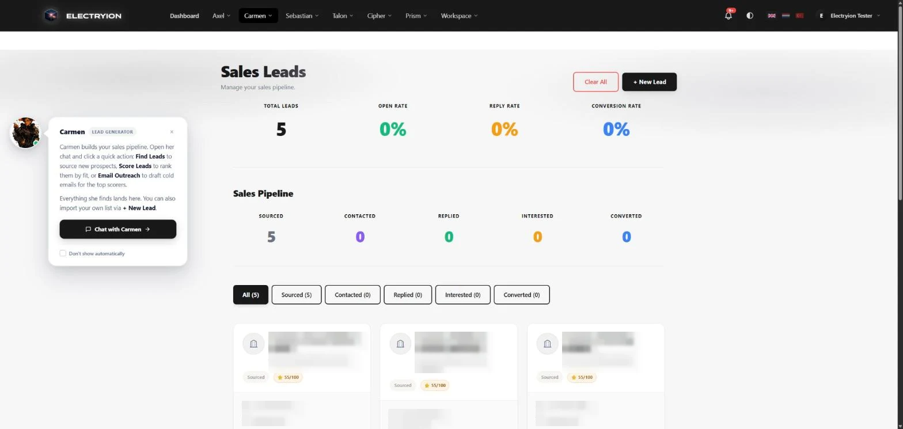Expand the Cipher menu
This screenshot has width=903, height=429.
pos(379,16)
